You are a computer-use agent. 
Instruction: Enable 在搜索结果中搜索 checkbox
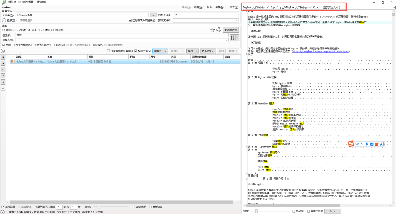(x=108, y=51)
